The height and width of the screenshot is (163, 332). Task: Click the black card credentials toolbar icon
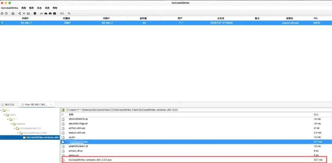(50, 13)
